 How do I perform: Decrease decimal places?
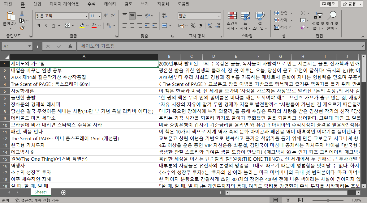click(x=218, y=26)
